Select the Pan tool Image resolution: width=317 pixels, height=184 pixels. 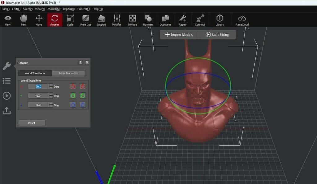23,20
